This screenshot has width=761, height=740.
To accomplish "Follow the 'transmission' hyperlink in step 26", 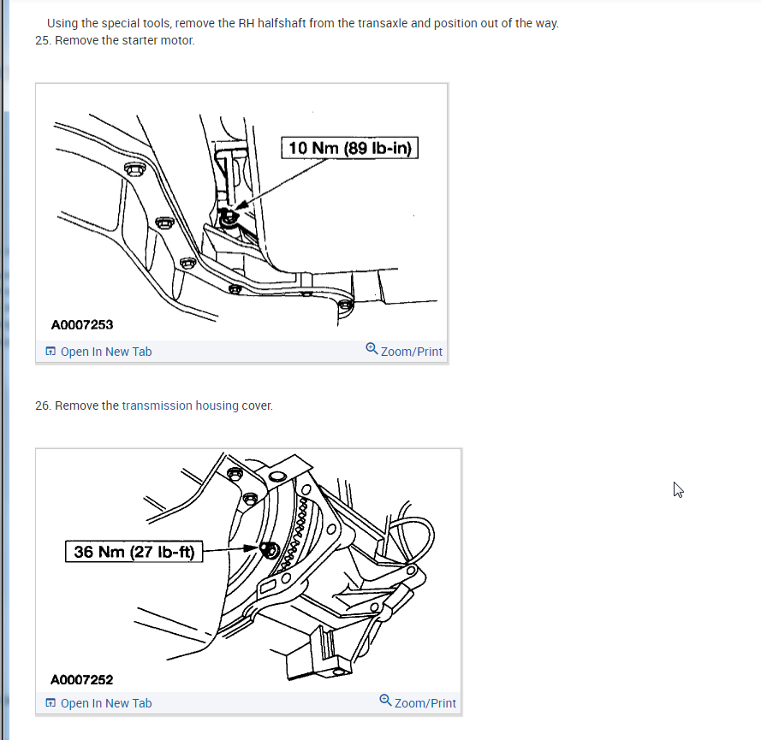I will pyautogui.click(x=157, y=406).
